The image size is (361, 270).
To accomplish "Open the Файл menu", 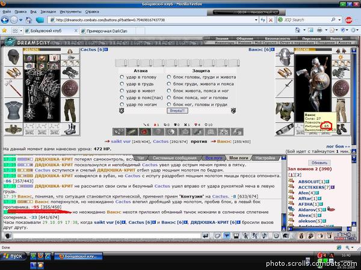I will 7,11.
